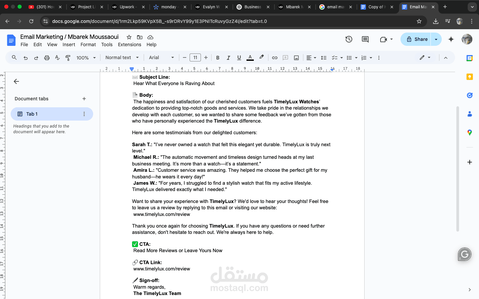The height and width of the screenshot is (299, 479).
Task: Open the Arial font dropdown
Action: pyautogui.click(x=162, y=57)
